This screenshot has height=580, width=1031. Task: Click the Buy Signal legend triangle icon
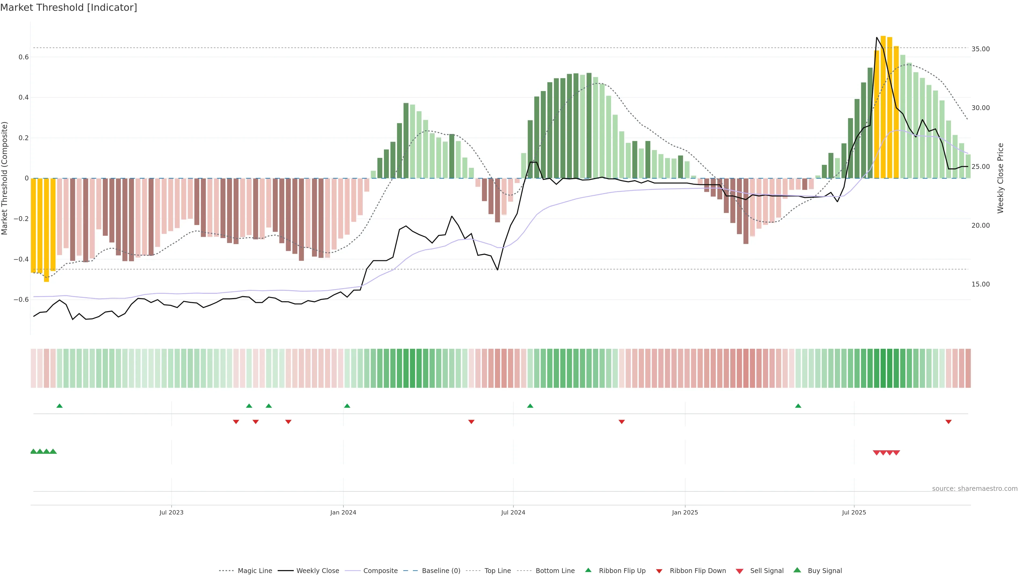pyautogui.click(x=797, y=570)
